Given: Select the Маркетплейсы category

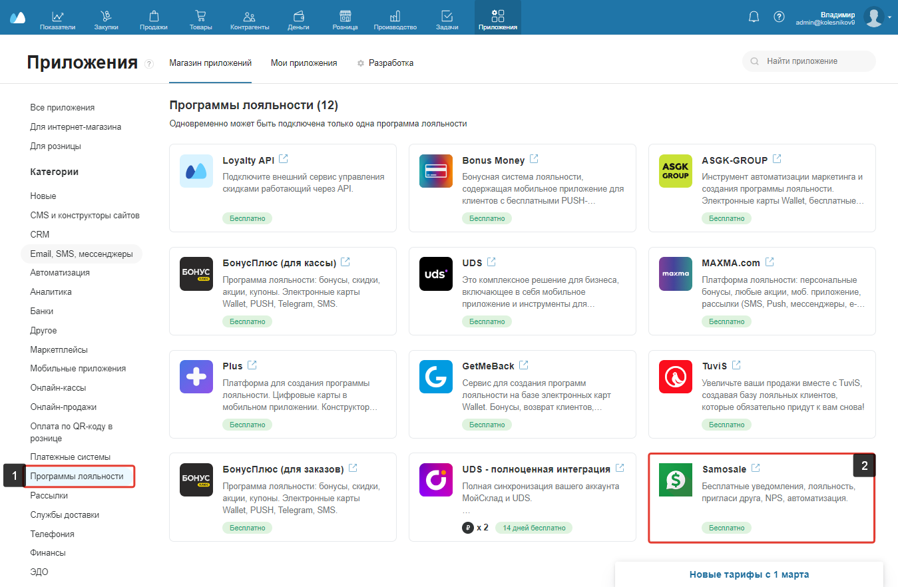Looking at the screenshot, I should [59, 349].
